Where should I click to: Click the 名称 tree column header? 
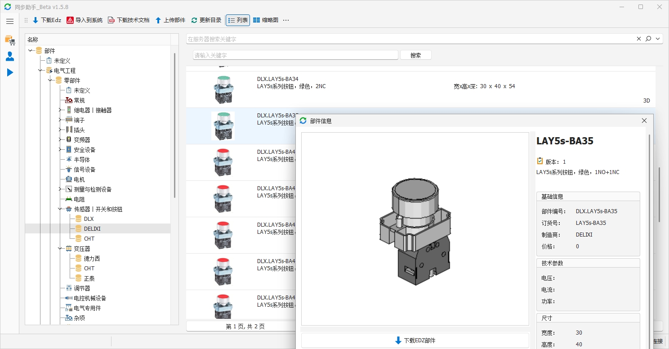[98, 40]
